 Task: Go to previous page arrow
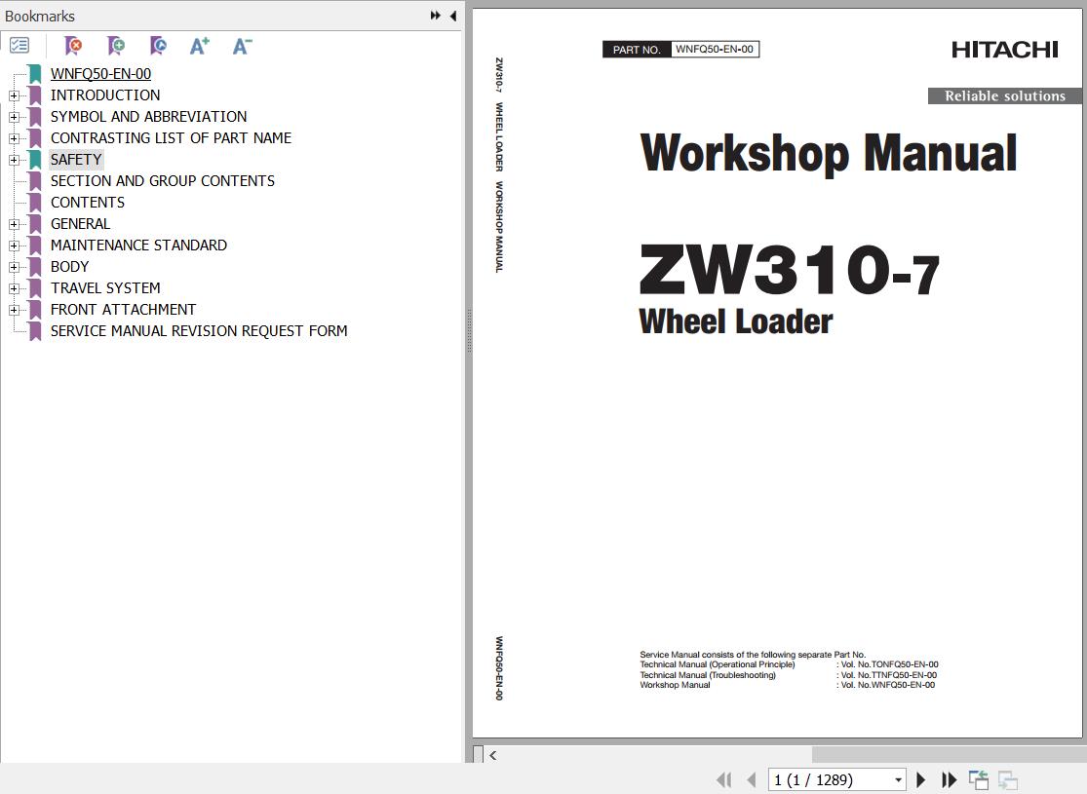(752, 780)
